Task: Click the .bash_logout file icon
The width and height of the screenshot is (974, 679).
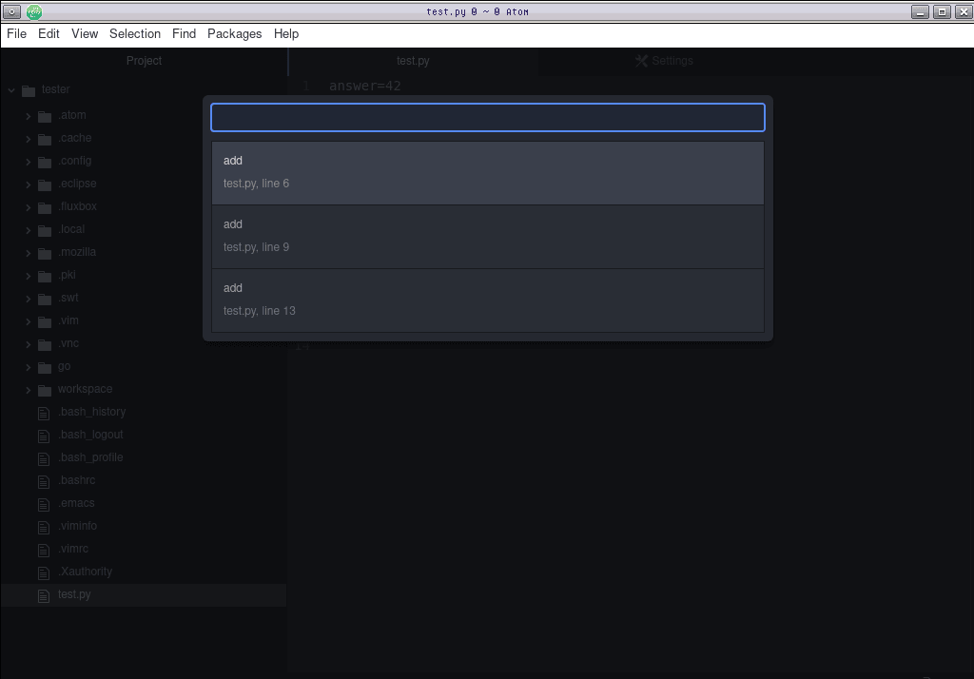Action: 44,436
